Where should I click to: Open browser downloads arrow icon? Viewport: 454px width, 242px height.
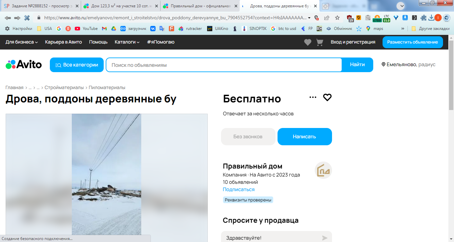pos(431,18)
